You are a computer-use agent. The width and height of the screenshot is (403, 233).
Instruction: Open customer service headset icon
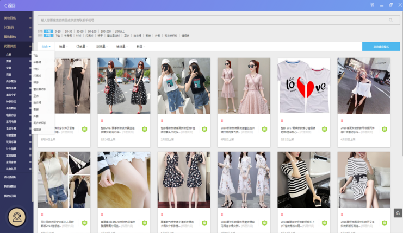click(16, 218)
